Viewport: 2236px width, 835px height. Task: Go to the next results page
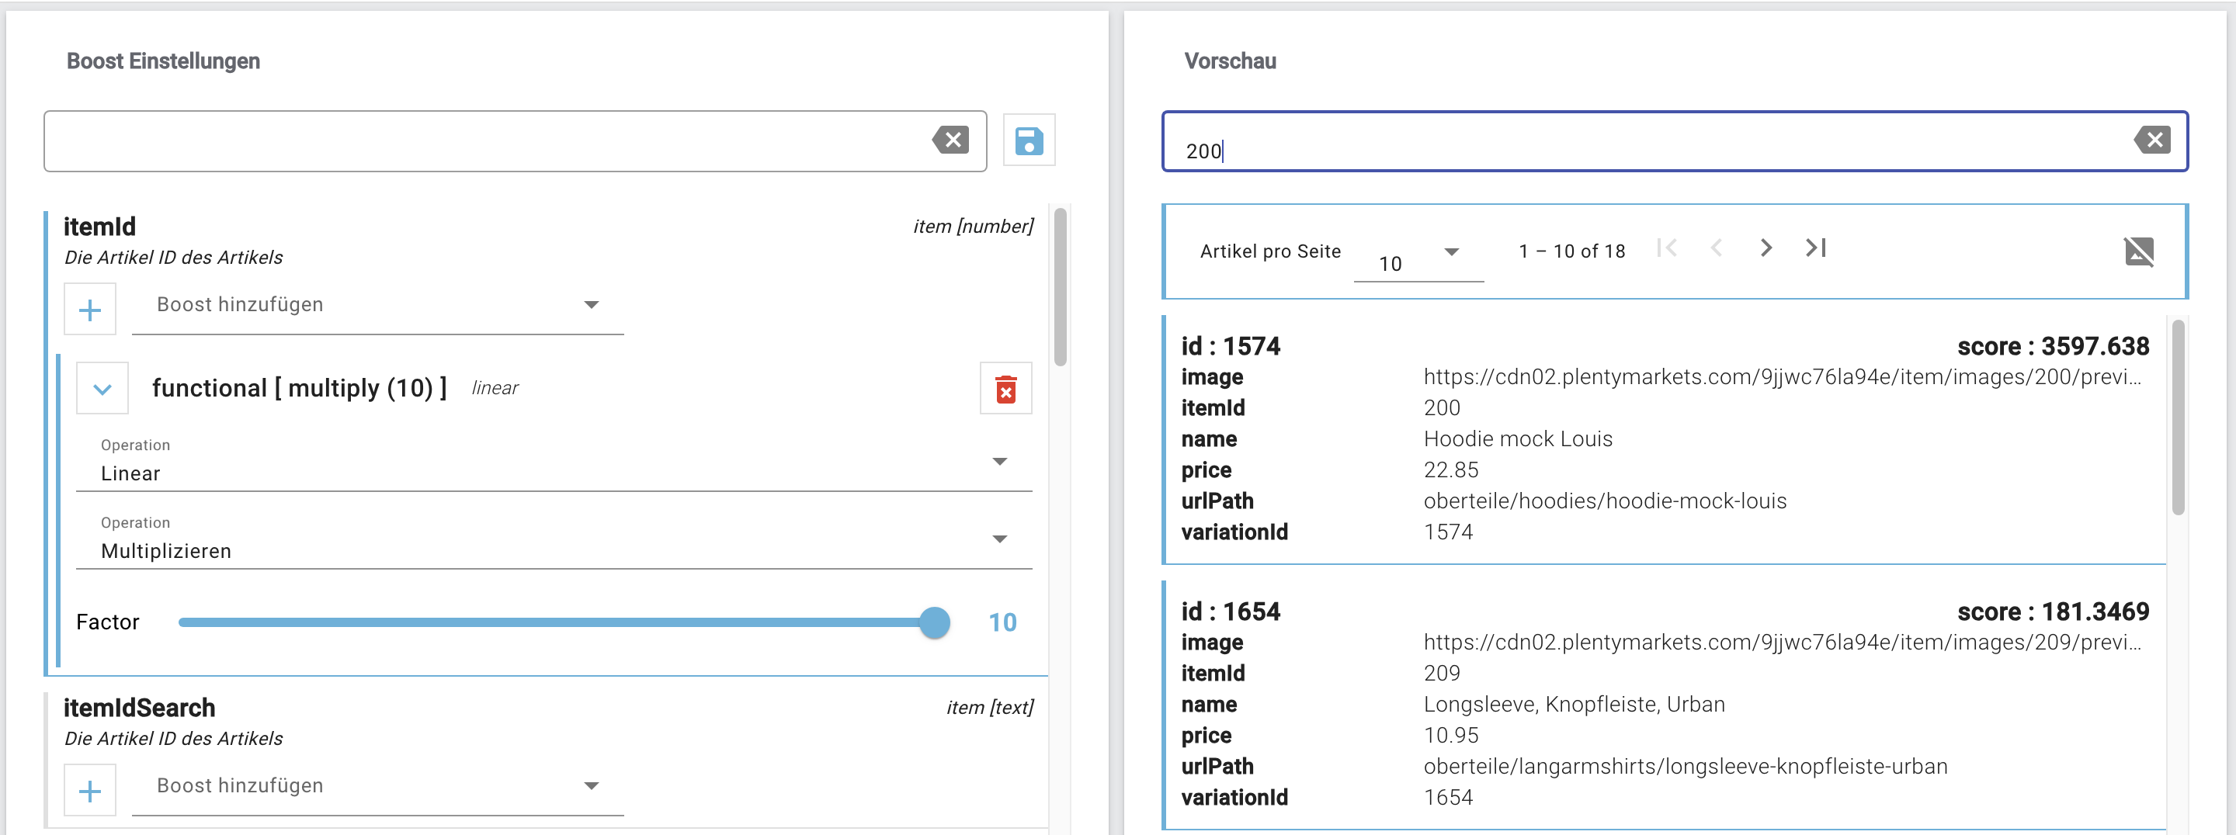coord(1766,248)
